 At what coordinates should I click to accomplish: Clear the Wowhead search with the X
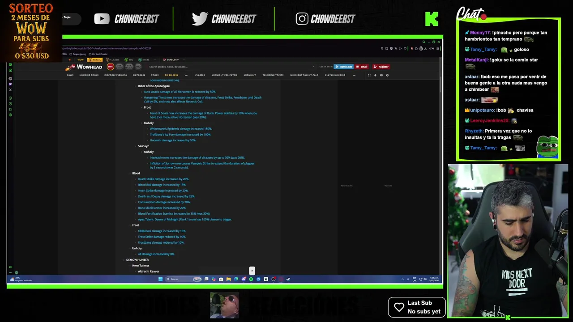coord(313,67)
